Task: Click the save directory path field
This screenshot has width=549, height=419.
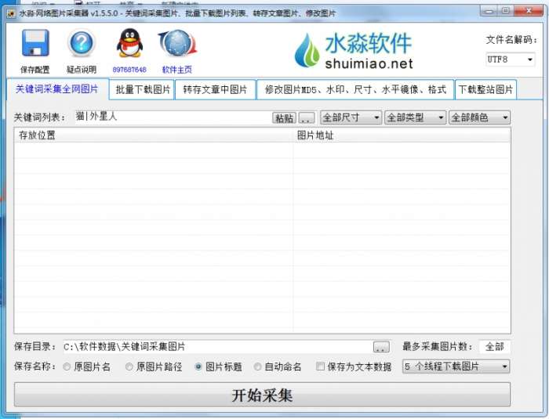Action: [x=217, y=347]
